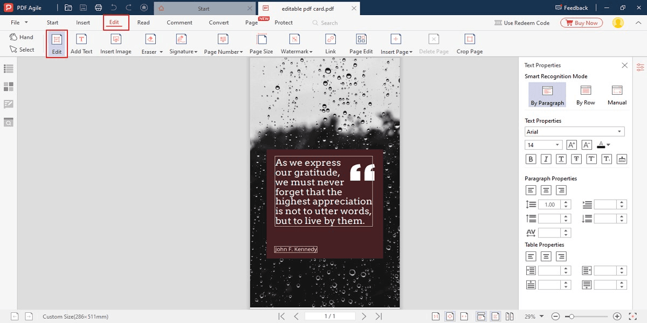The width and height of the screenshot is (647, 323).
Task: Open the Feedback link
Action: 572,8
